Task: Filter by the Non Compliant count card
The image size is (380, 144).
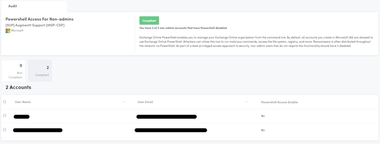Action: coord(13,71)
